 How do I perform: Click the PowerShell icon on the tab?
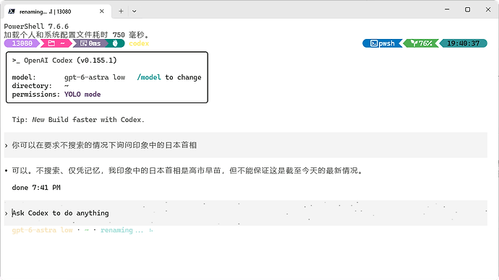(x=12, y=12)
